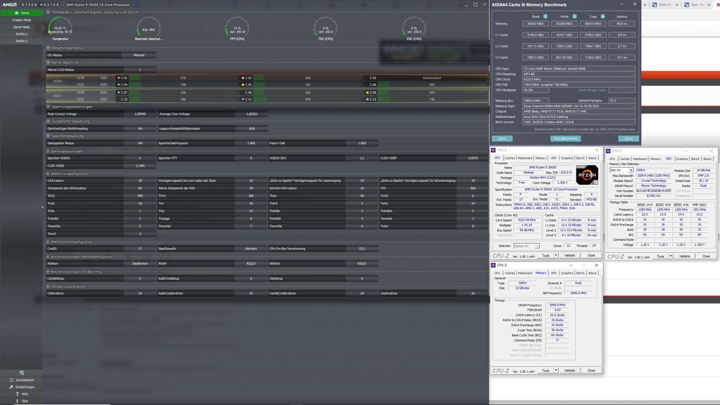Click Close button in CPU-Z Memory window
The height and width of the screenshot is (405, 720).
pyautogui.click(x=591, y=371)
